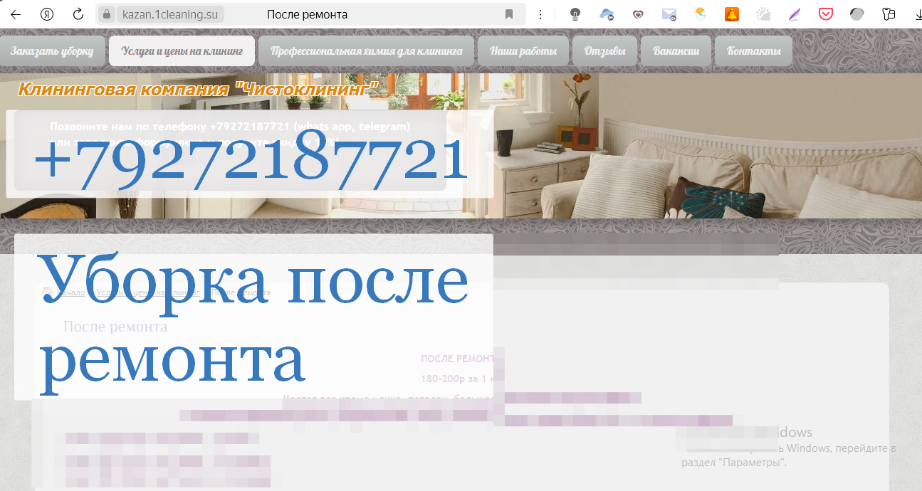This screenshot has height=491, width=922.
Task: Open the purple feather extension
Action: coord(795,14)
